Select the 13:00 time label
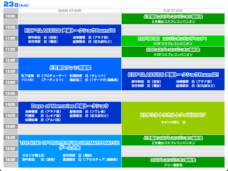Image resolution: width=228 pixels, height=171 pixels. 11,82
